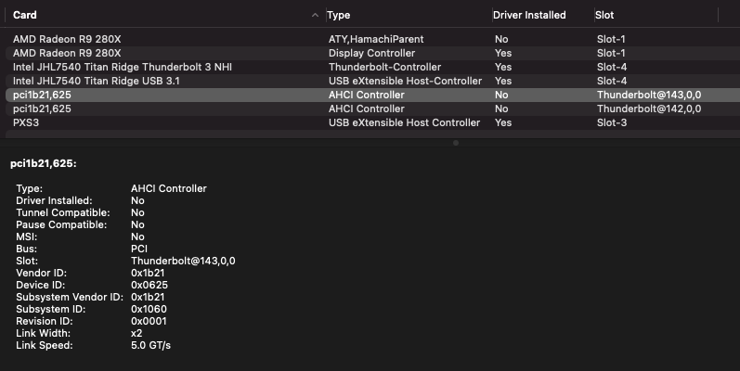Grab the split pane divider handle dot
740x371 pixels.
point(455,143)
